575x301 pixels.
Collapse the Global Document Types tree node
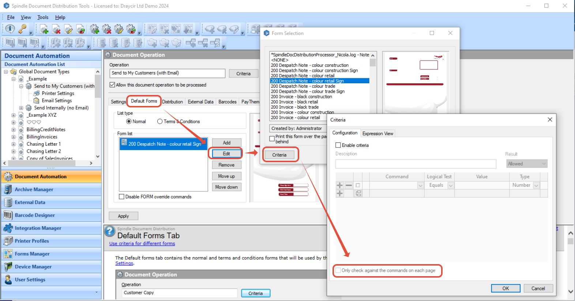6,72
